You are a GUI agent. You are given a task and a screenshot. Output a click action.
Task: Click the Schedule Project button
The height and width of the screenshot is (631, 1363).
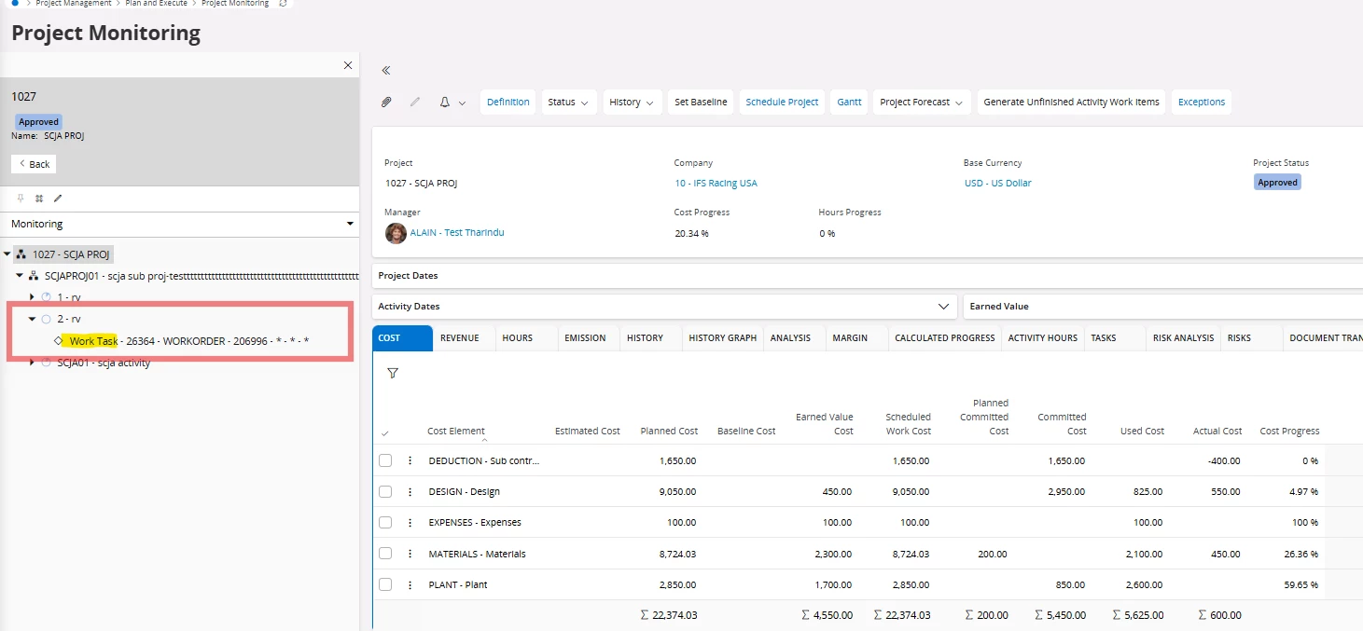pyautogui.click(x=782, y=103)
